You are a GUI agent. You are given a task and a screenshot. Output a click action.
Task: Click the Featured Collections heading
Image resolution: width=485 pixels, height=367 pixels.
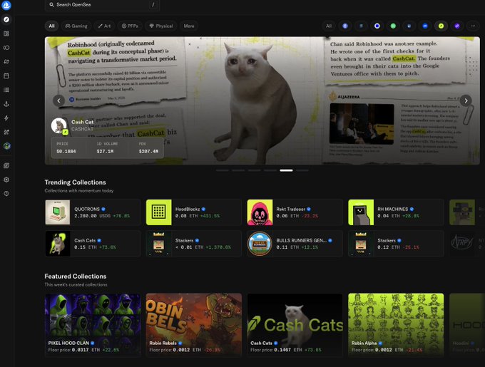point(76,276)
